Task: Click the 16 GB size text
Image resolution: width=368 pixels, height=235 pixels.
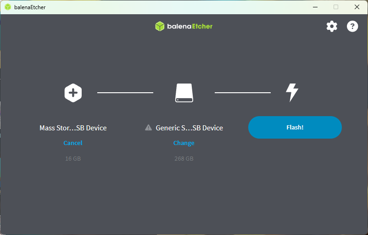Action: click(73, 159)
